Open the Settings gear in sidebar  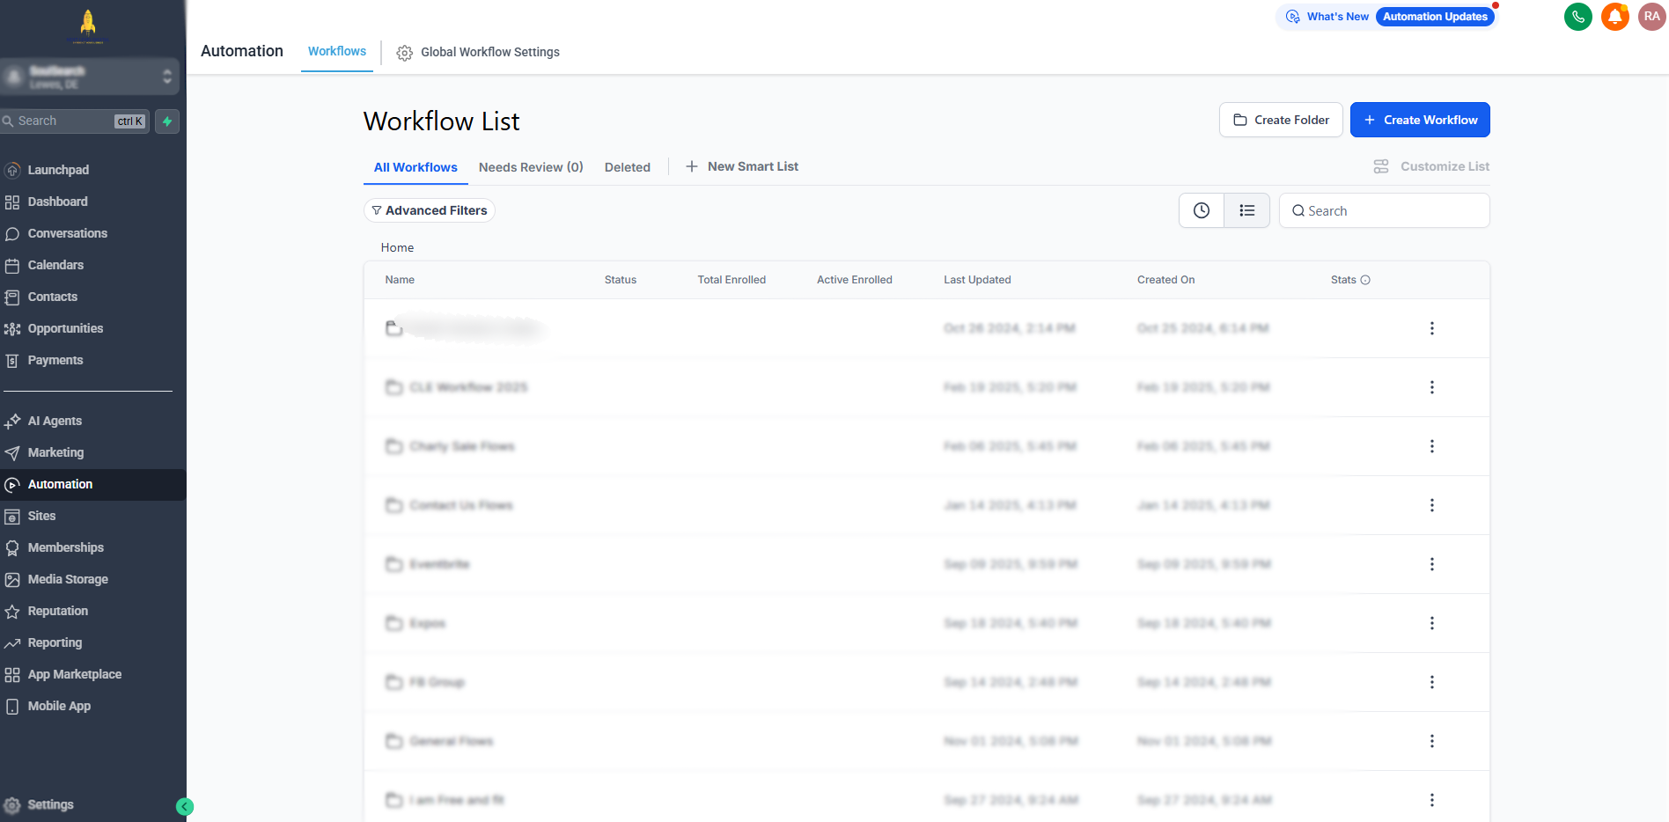[x=12, y=804]
